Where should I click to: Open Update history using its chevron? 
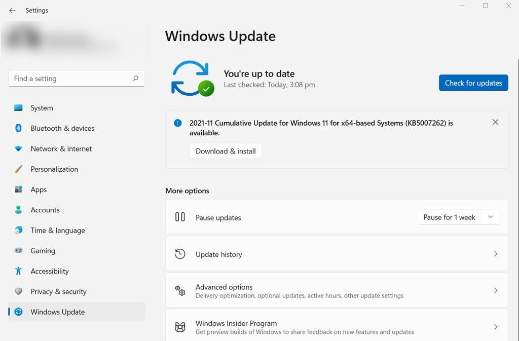click(x=496, y=254)
